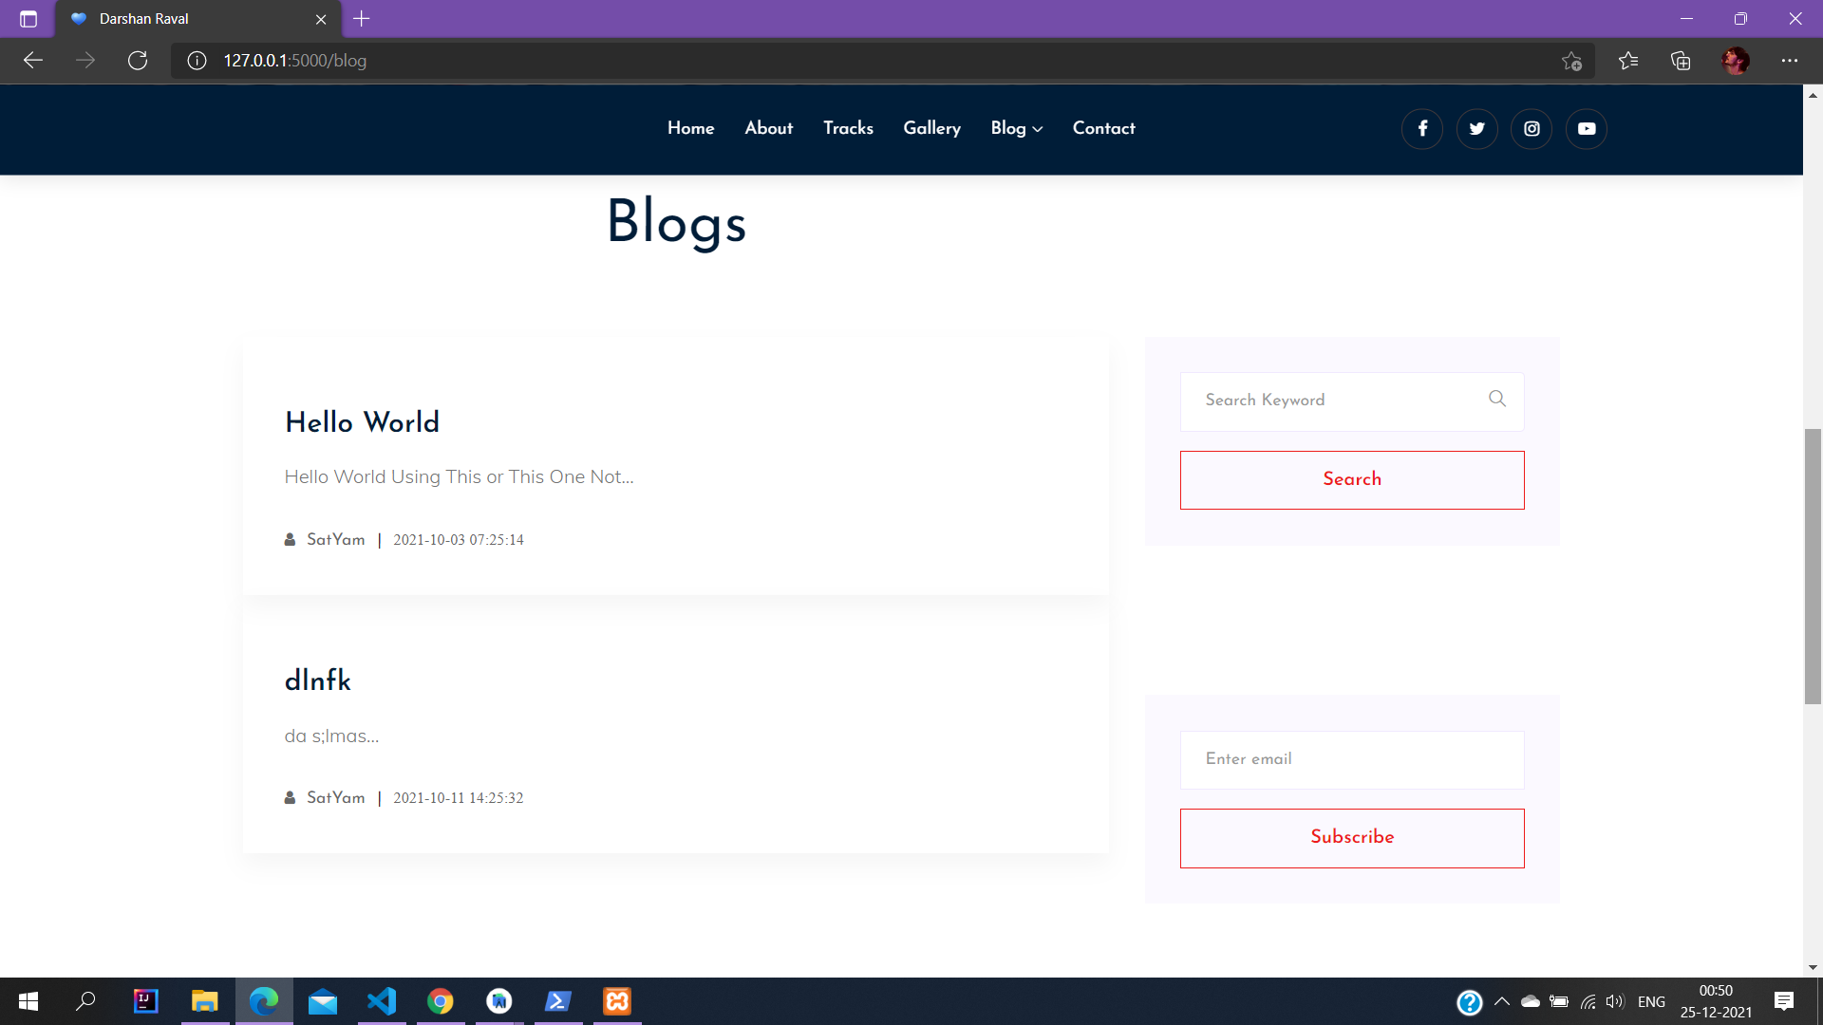Click the search magnifier icon in Search Keyword field
Screen dimensions: 1823x1025
coord(1496,399)
